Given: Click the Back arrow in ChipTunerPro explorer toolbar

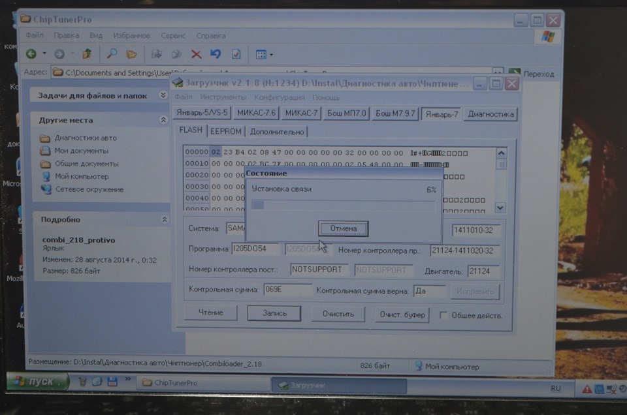Looking at the screenshot, I should (x=31, y=54).
